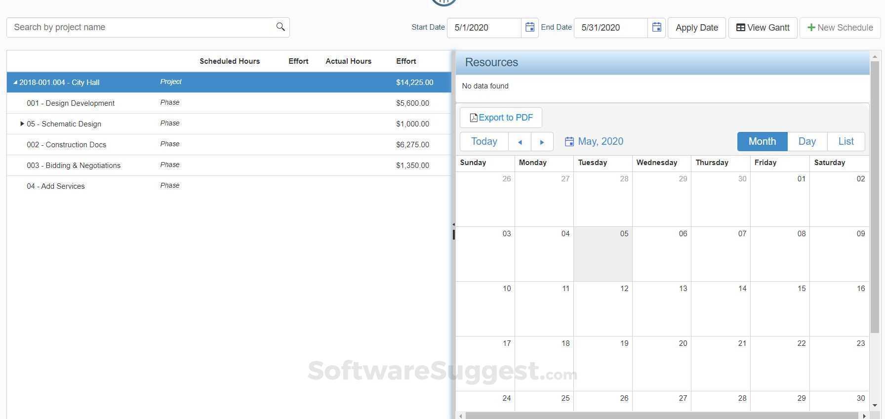Collapse the 2018-001.004 - City Hall project
Viewport: 885px width, 419px height.
[x=15, y=83]
